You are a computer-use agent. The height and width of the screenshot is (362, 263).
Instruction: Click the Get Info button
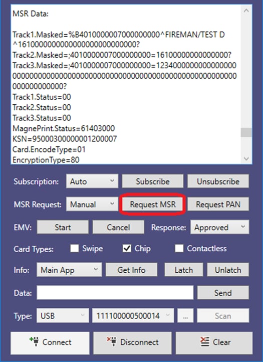click(131, 270)
